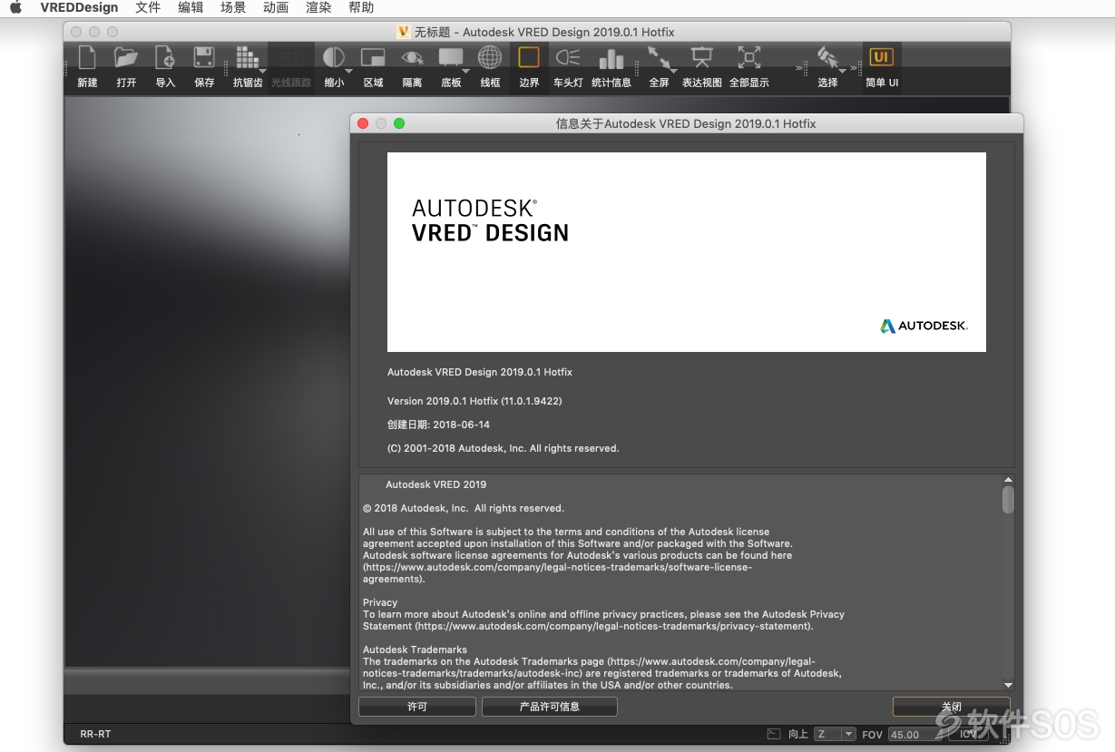Click the 创建日期: 2018-06-14 text
Viewport: 1115px width, 752px height.
(x=438, y=425)
